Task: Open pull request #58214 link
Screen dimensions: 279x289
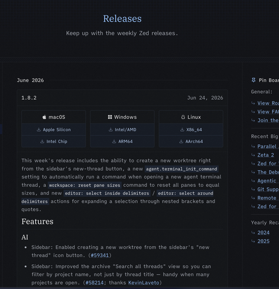Action: click(95, 282)
